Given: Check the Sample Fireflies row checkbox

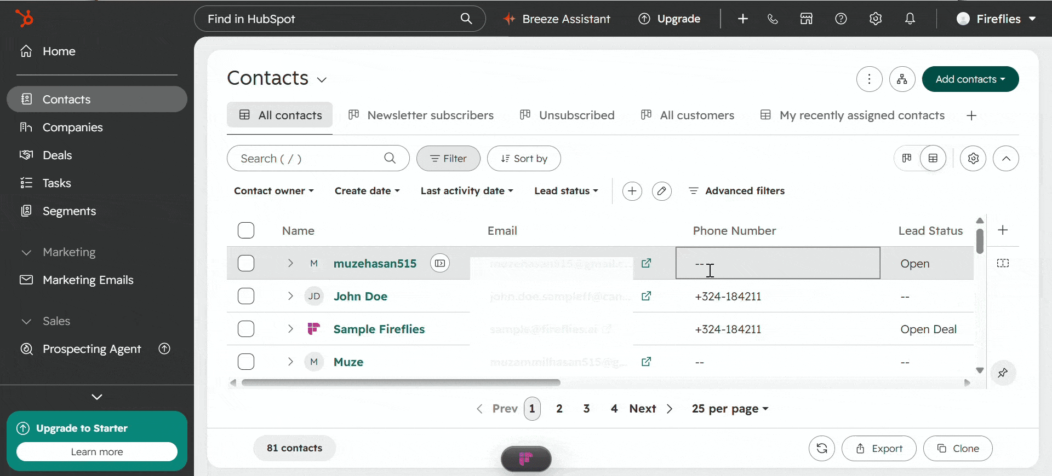Looking at the screenshot, I should point(246,329).
